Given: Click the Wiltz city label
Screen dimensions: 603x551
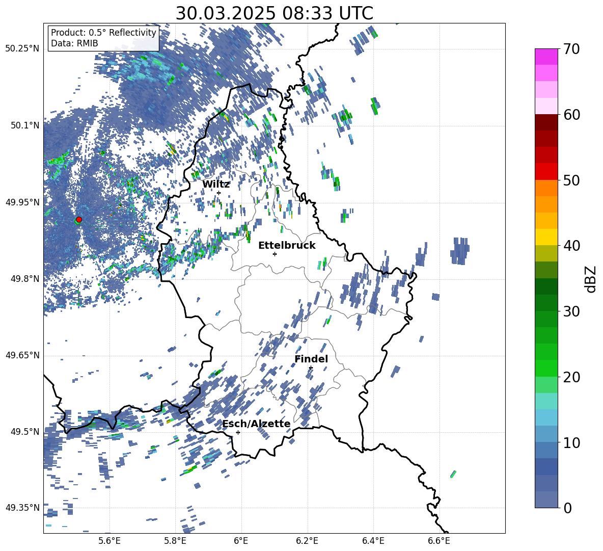Looking at the screenshot, I should pos(216,185).
